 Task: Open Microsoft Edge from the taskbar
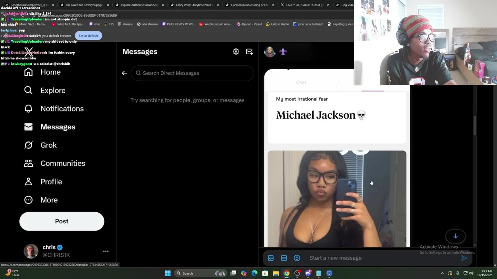click(254, 273)
